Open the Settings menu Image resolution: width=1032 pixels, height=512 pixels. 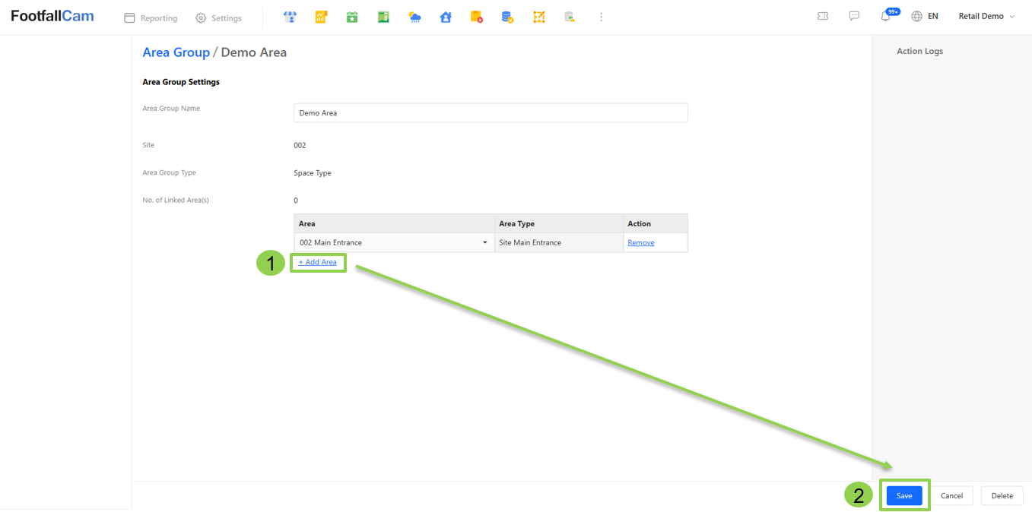[x=218, y=17]
